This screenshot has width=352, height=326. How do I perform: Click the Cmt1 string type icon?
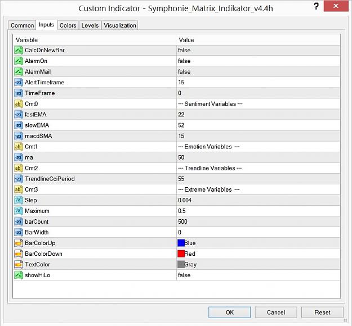tap(19, 147)
